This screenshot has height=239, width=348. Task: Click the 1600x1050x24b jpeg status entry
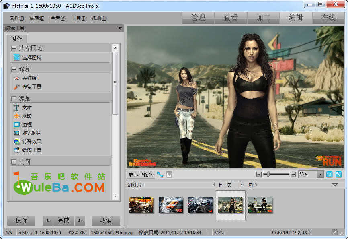coord(112,233)
